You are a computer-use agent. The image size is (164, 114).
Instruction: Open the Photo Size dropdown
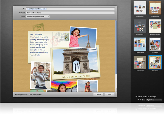154,100
